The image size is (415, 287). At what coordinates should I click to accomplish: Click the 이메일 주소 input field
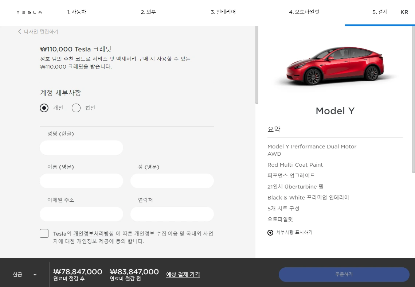coord(81,214)
